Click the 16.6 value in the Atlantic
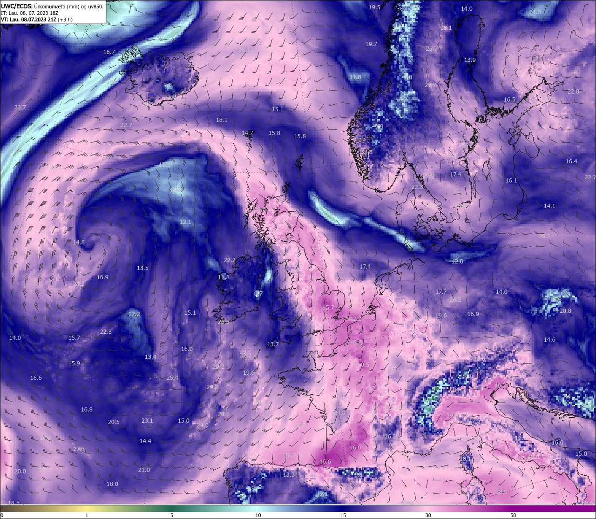This screenshot has height=519, width=596. click(x=36, y=378)
